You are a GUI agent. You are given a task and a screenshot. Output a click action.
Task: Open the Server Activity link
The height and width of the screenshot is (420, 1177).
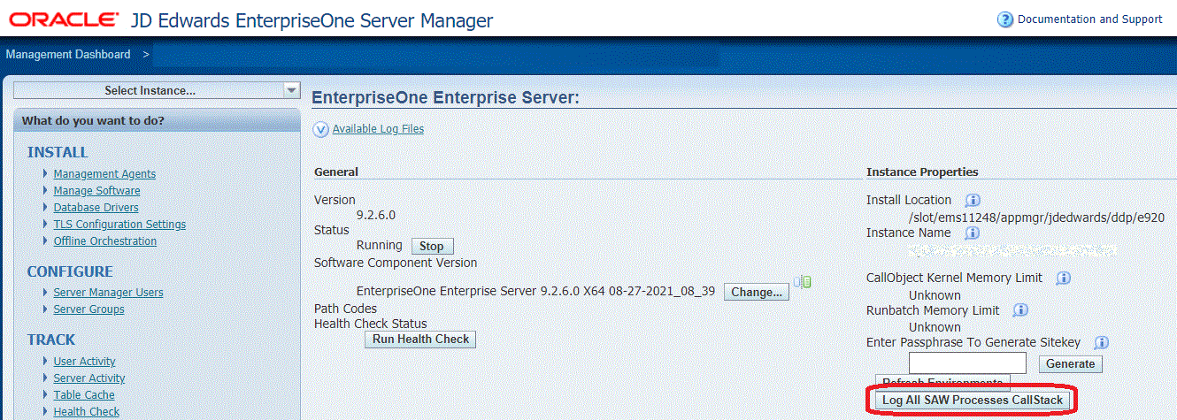pyautogui.click(x=89, y=378)
